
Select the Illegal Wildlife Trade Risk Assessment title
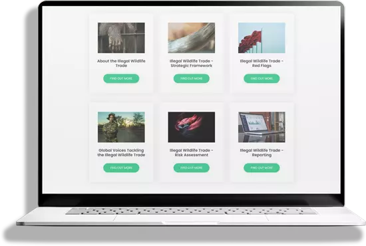click(x=192, y=152)
